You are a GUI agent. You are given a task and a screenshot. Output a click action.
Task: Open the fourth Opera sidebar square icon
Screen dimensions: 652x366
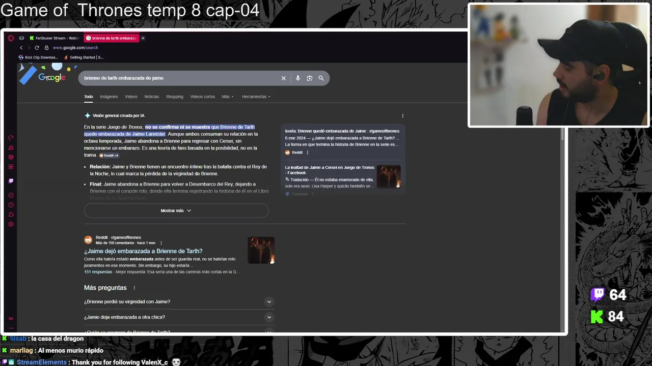point(11,167)
